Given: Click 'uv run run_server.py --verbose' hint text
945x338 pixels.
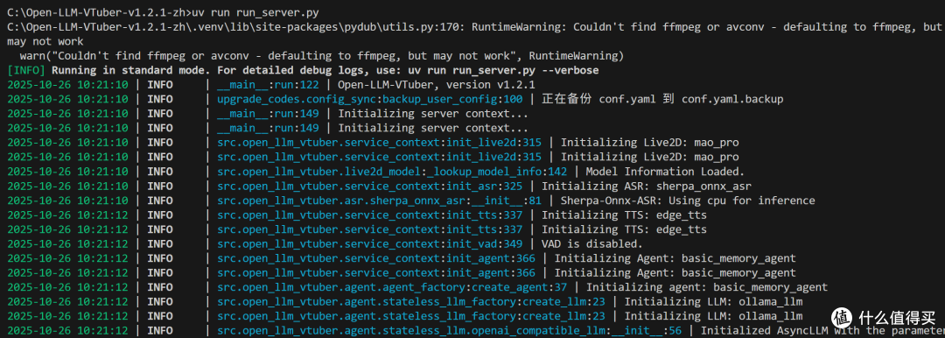Looking at the screenshot, I should pos(504,70).
